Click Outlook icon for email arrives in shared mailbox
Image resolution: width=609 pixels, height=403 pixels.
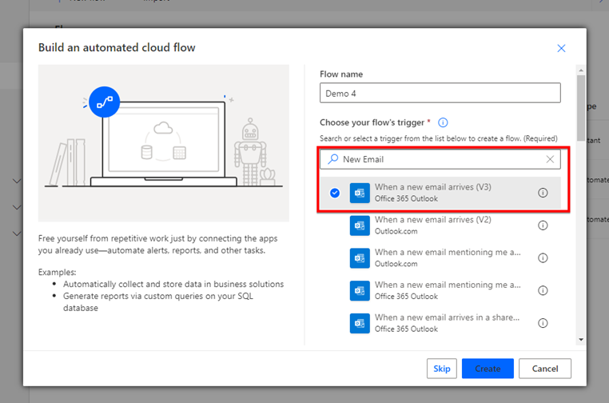click(x=360, y=323)
